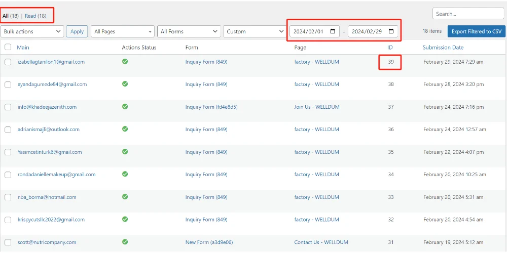Open submission from Yasimcetinturk6@gmail.com
Screen dimensions: 507x253
pyautogui.click(x=50, y=152)
